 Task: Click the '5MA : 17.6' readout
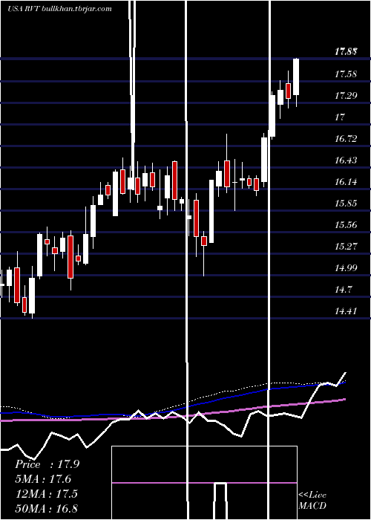coord(43,479)
